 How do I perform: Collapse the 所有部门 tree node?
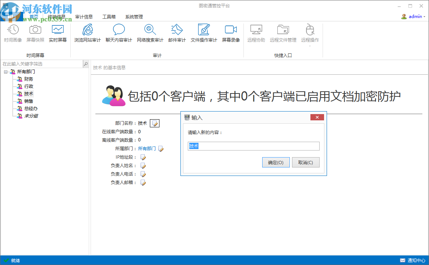pyautogui.click(x=5, y=71)
